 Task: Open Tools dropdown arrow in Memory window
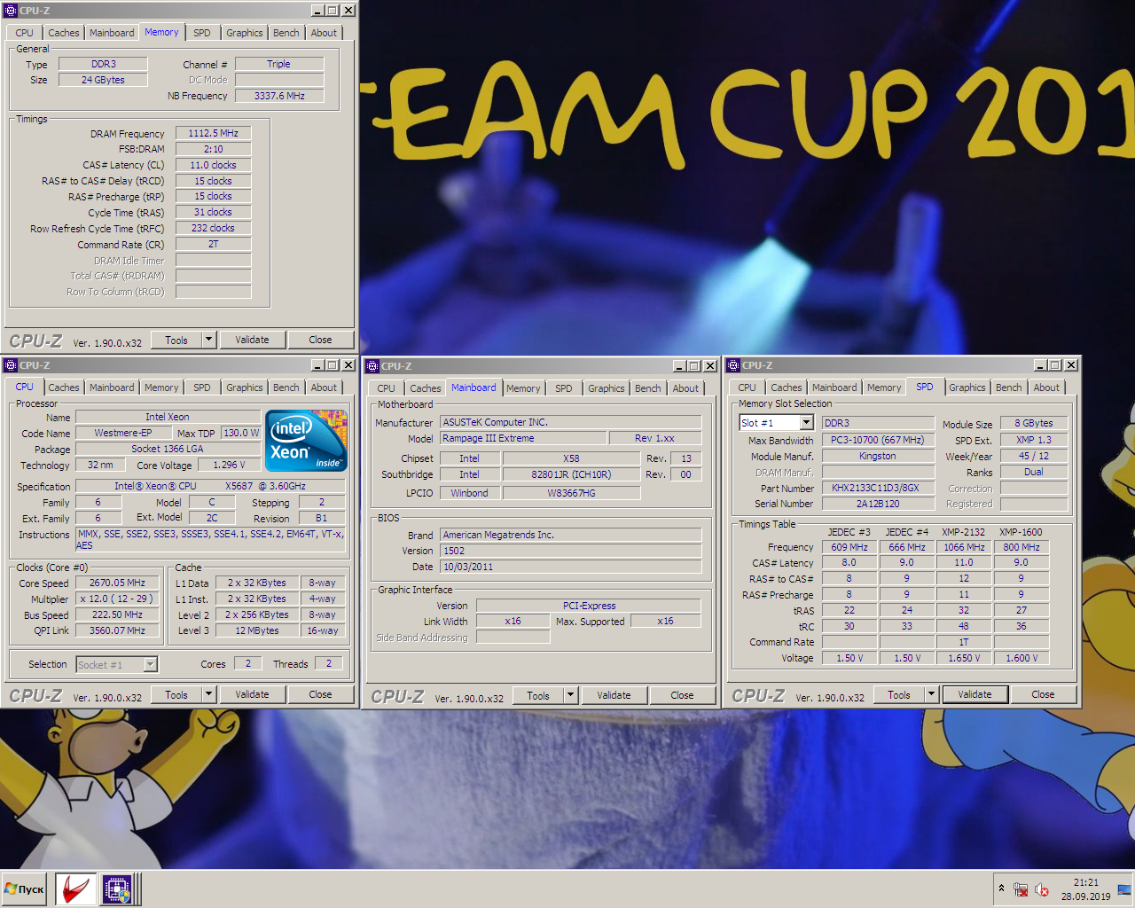tap(208, 340)
